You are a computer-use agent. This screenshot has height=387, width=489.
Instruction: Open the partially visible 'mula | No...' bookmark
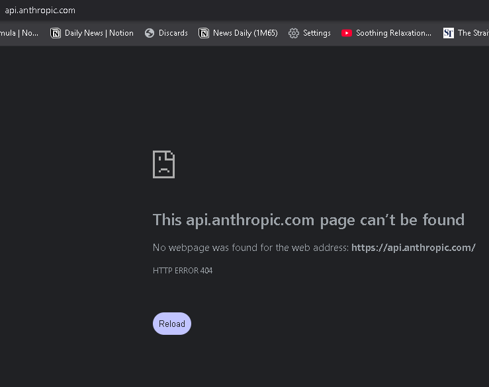click(x=19, y=33)
